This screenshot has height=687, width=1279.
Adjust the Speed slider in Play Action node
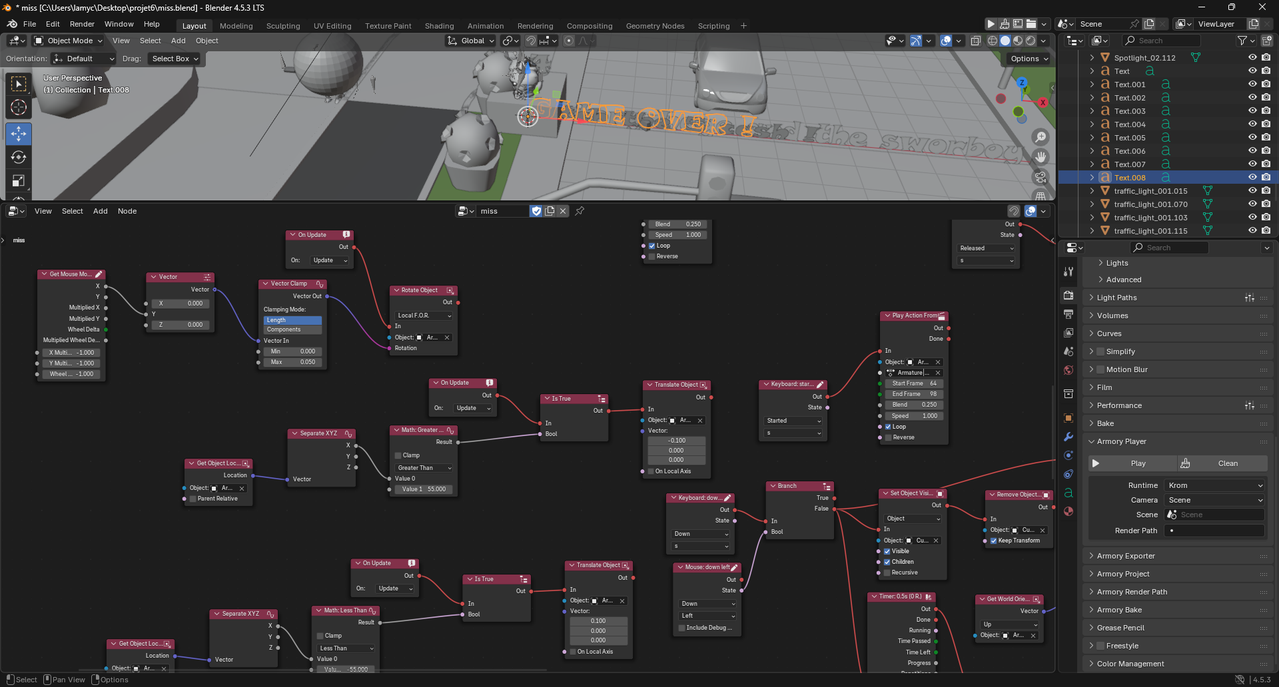click(914, 416)
